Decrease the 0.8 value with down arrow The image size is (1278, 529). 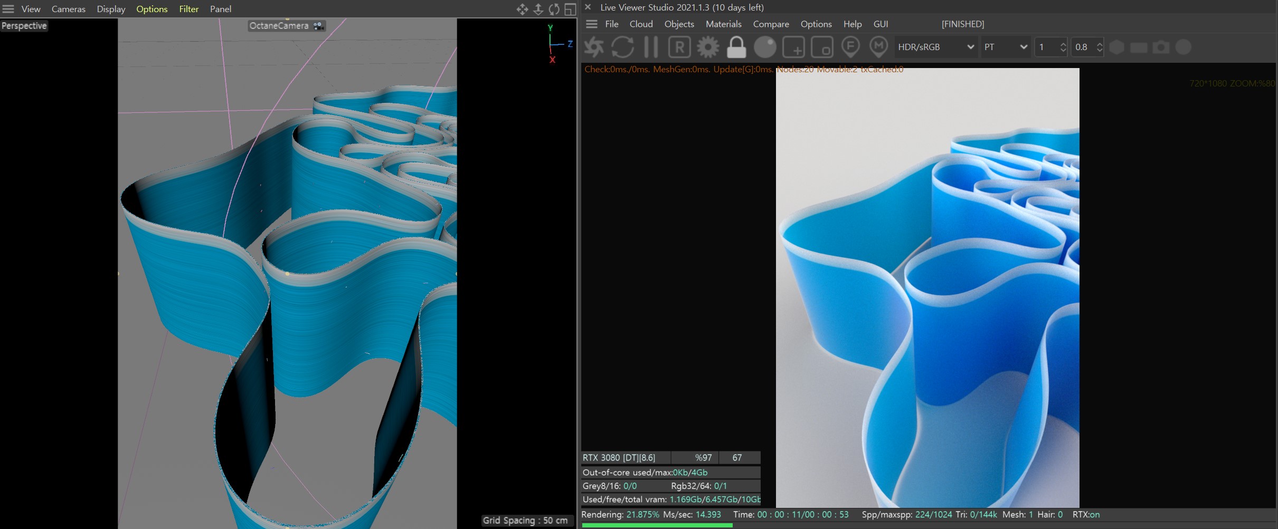(x=1100, y=51)
